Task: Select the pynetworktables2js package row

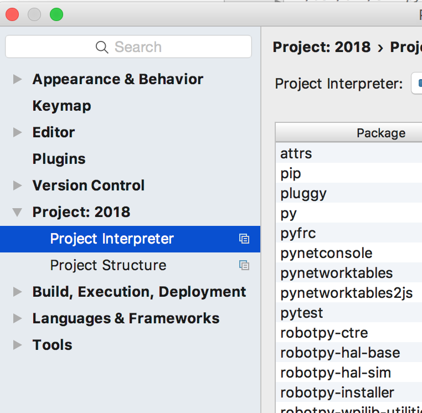Action: click(349, 292)
